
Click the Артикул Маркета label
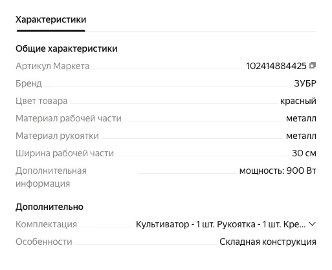pyautogui.click(x=52, y=66)
